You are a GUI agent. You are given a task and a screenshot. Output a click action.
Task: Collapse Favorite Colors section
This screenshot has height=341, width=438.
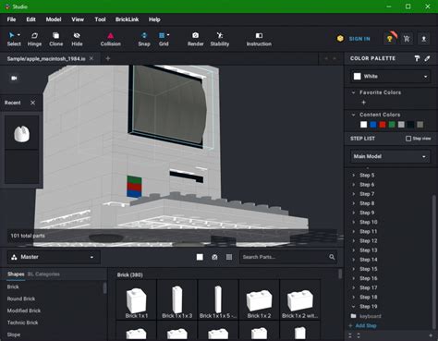click(x=353, y=92)
